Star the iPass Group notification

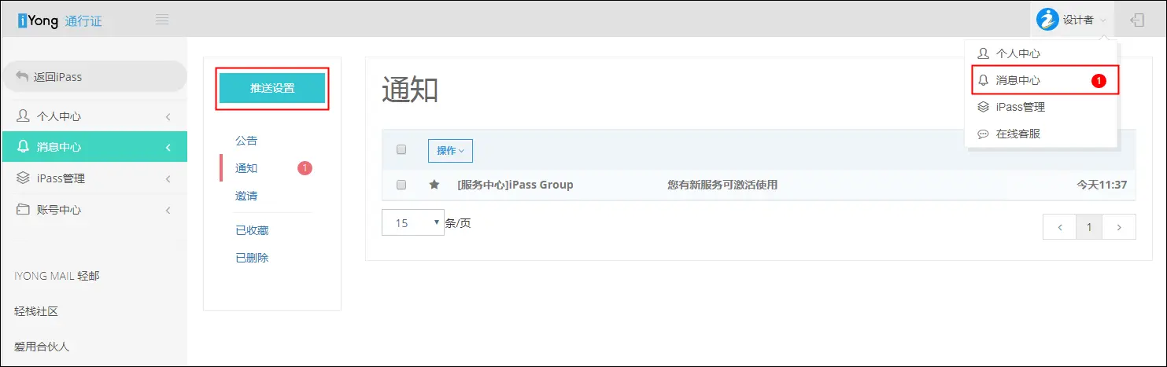[434, 185]
